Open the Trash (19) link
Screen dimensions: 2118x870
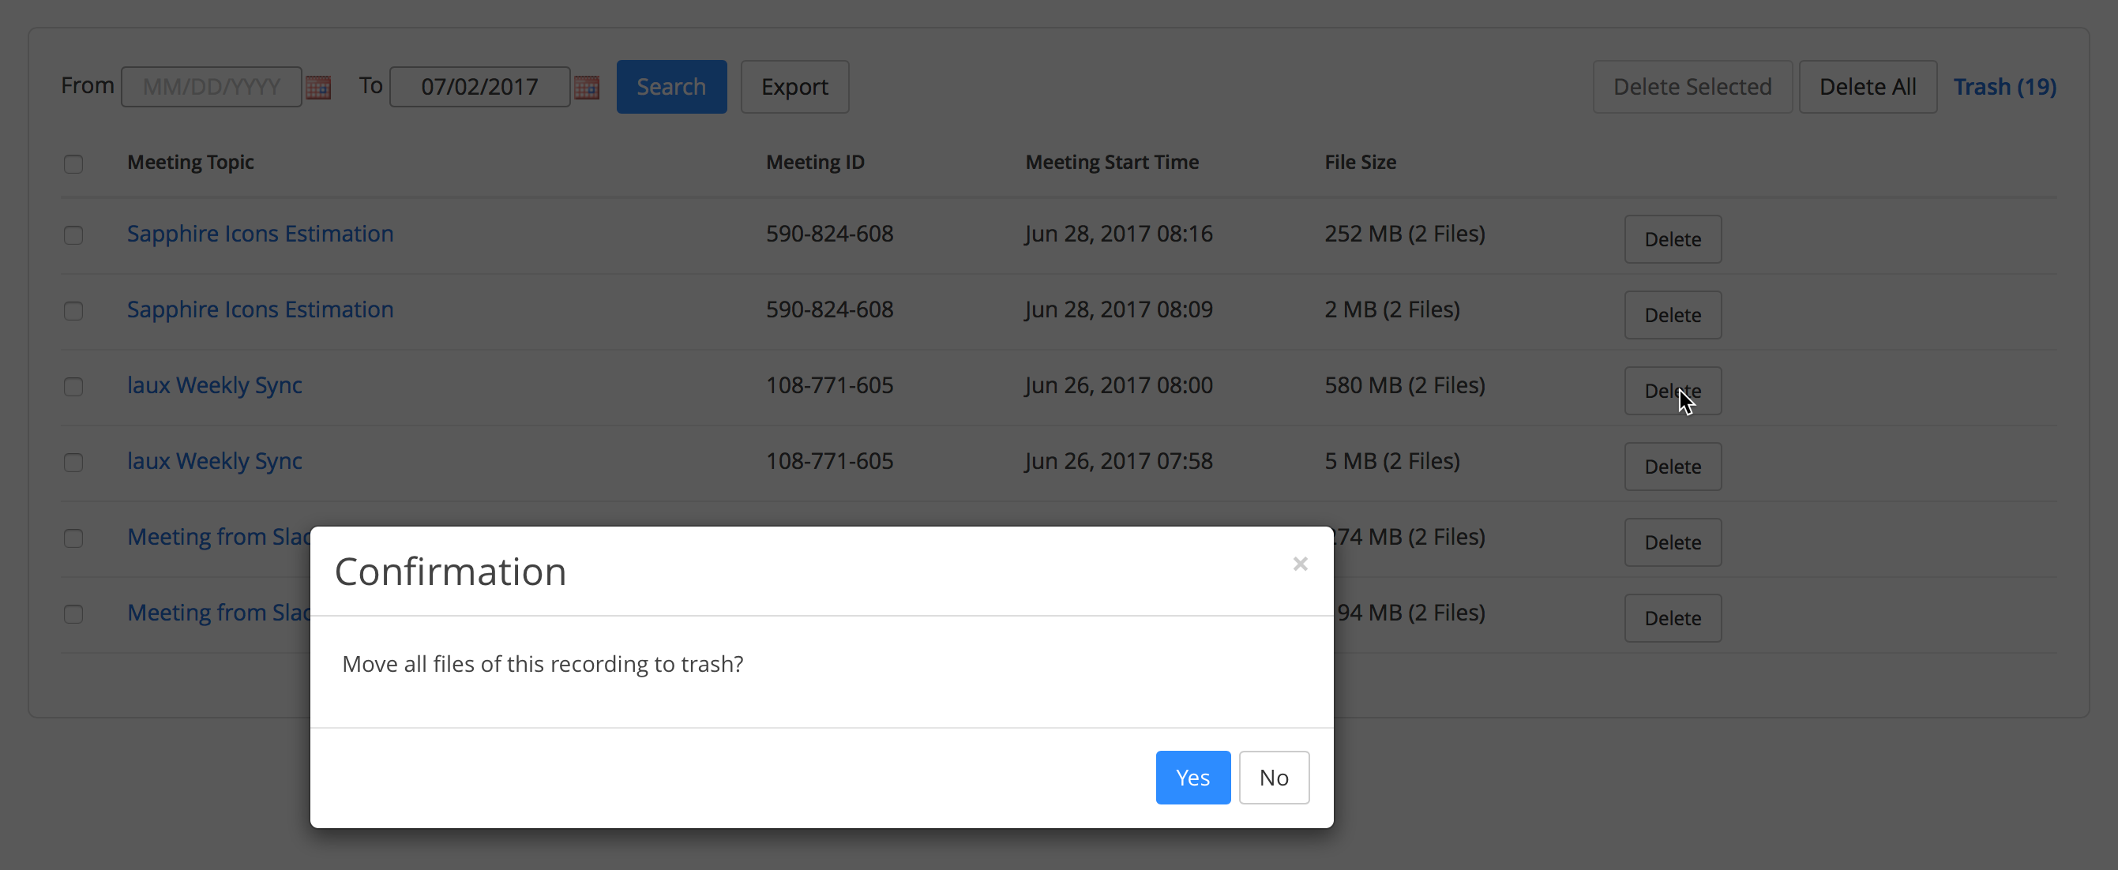(2003, 87)
